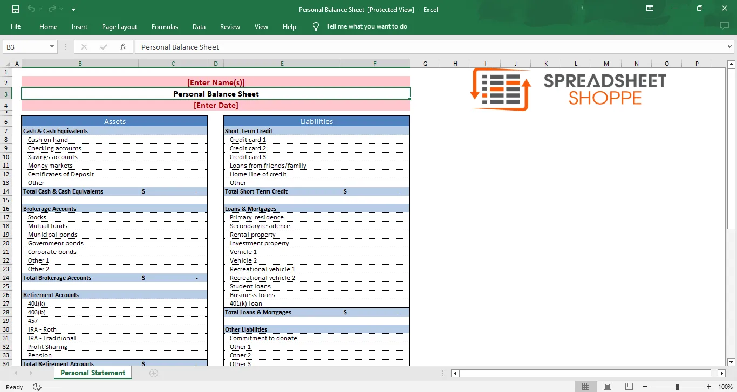
Task: Open Undo history dropdown arrow
Action: coord(41,9)
